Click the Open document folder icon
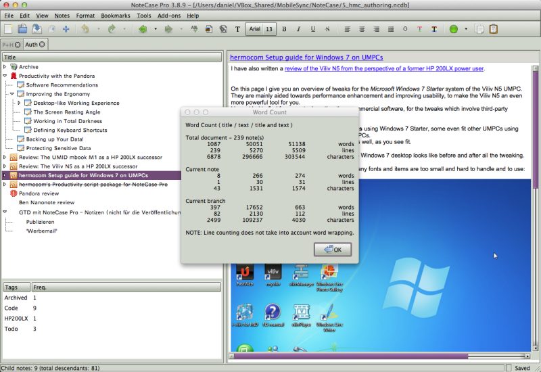Viewport: 541px width, 372px height. coord(22,29)
